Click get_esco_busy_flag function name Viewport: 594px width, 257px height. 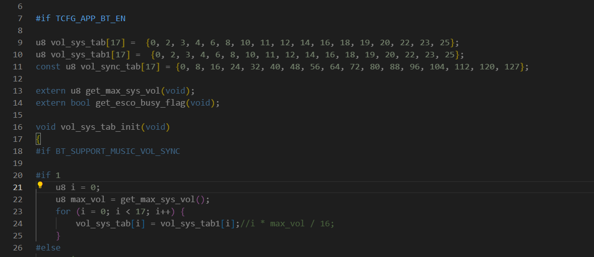[x=141, y=103]
